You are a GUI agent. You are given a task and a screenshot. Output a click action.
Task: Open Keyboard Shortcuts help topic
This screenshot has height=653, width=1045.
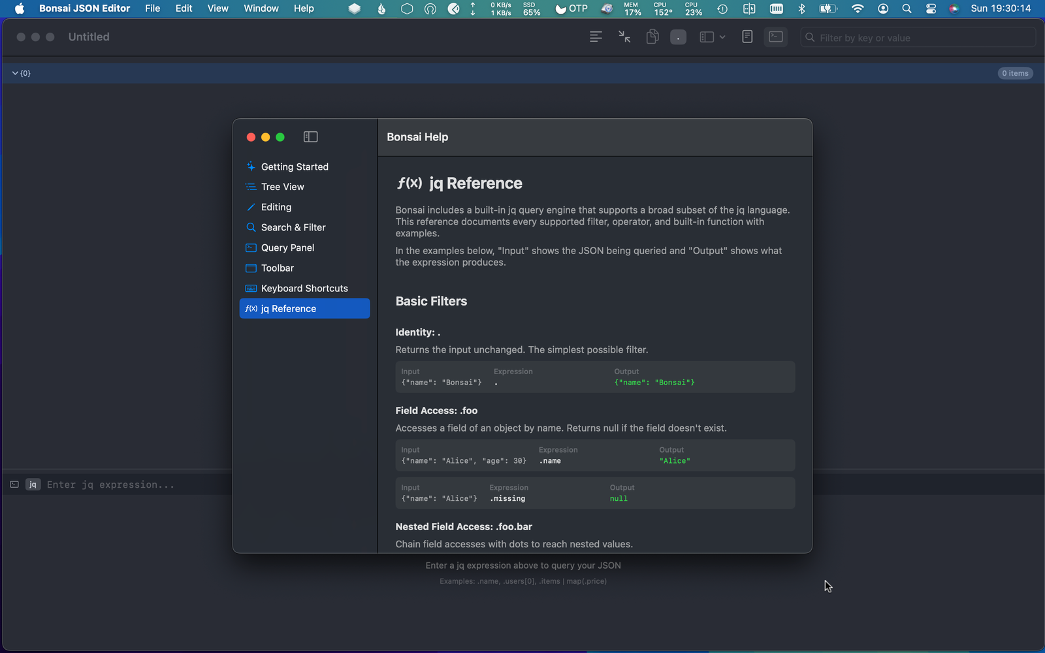(304, 288)
